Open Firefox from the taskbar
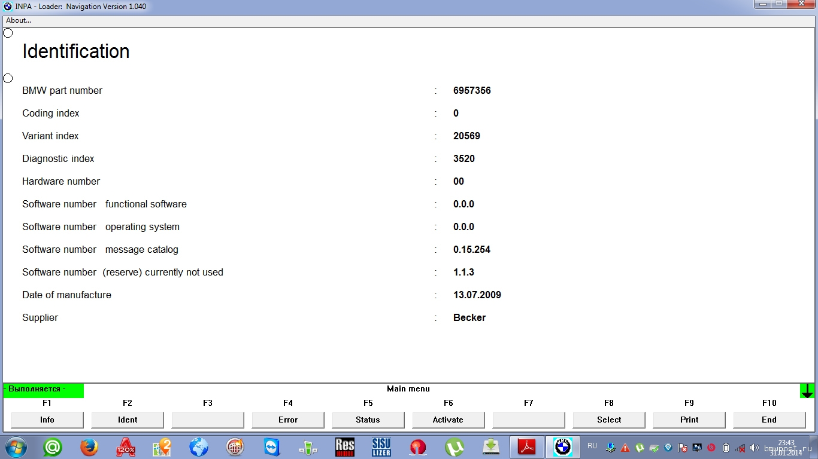The height and width of the screenshot is (459, 818). coord(89,447)
